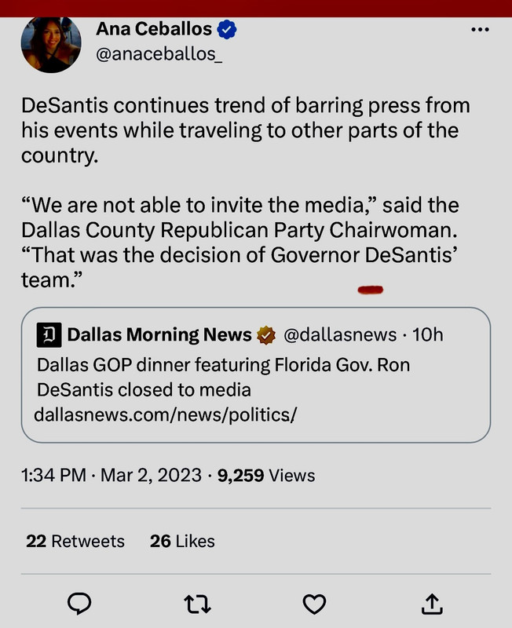Open Ana Ceballos profile picture

click(x=52, y=43)
